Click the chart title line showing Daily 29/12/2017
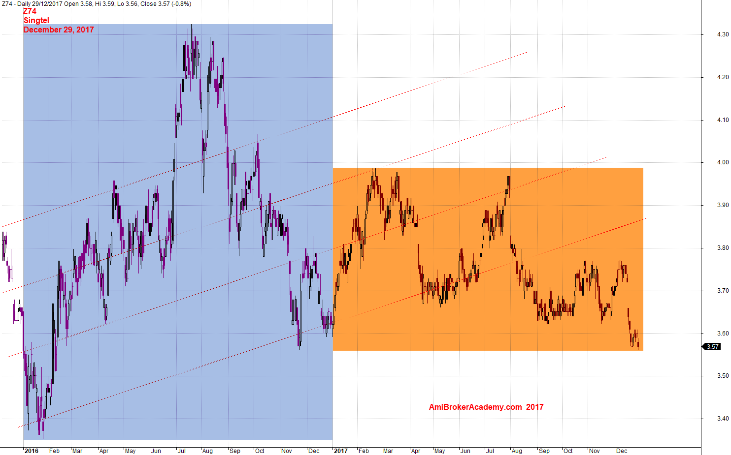This screenshot has width=731, height=455. pos(97,4)
